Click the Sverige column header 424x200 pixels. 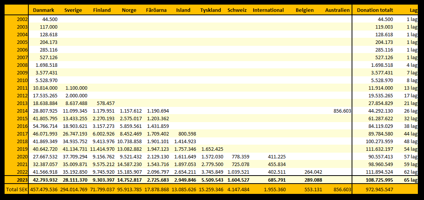coord(73,10)
